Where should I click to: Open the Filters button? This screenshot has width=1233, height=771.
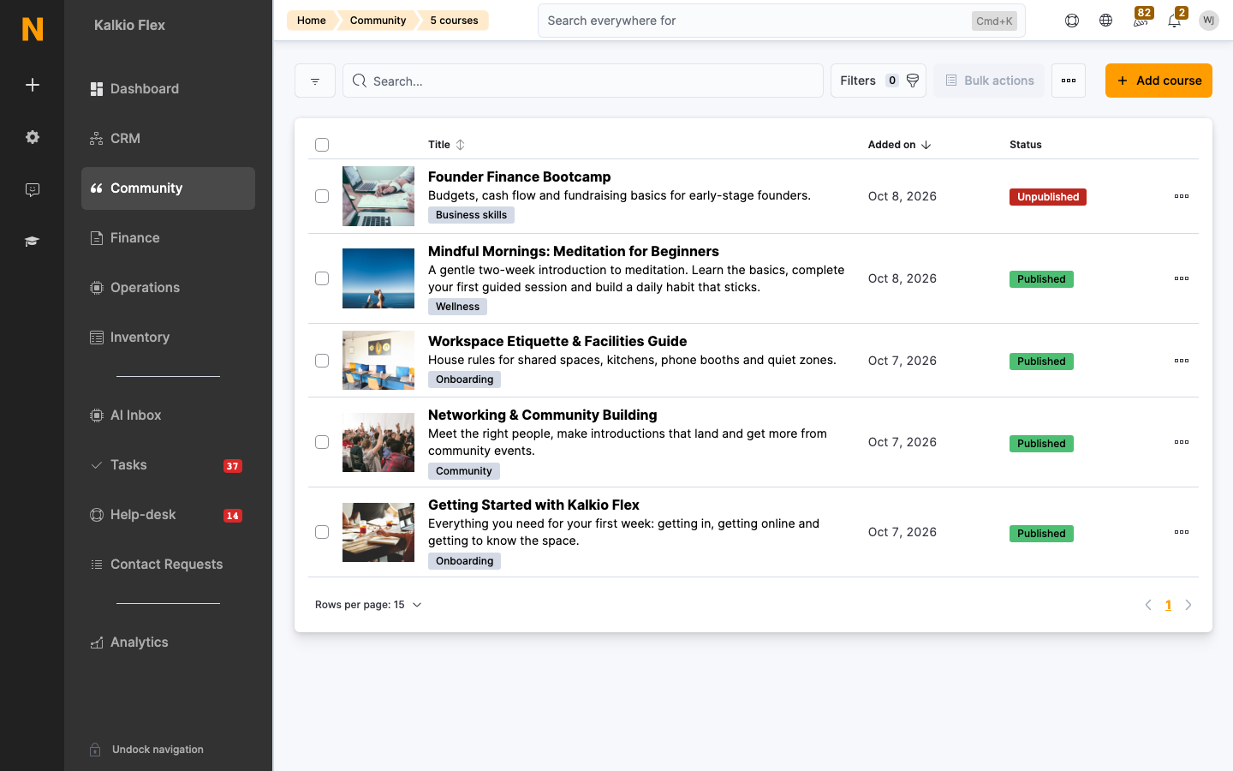(879, 81)
